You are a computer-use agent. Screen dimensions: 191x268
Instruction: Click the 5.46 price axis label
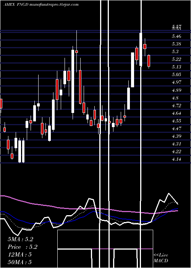coord(176,36)
